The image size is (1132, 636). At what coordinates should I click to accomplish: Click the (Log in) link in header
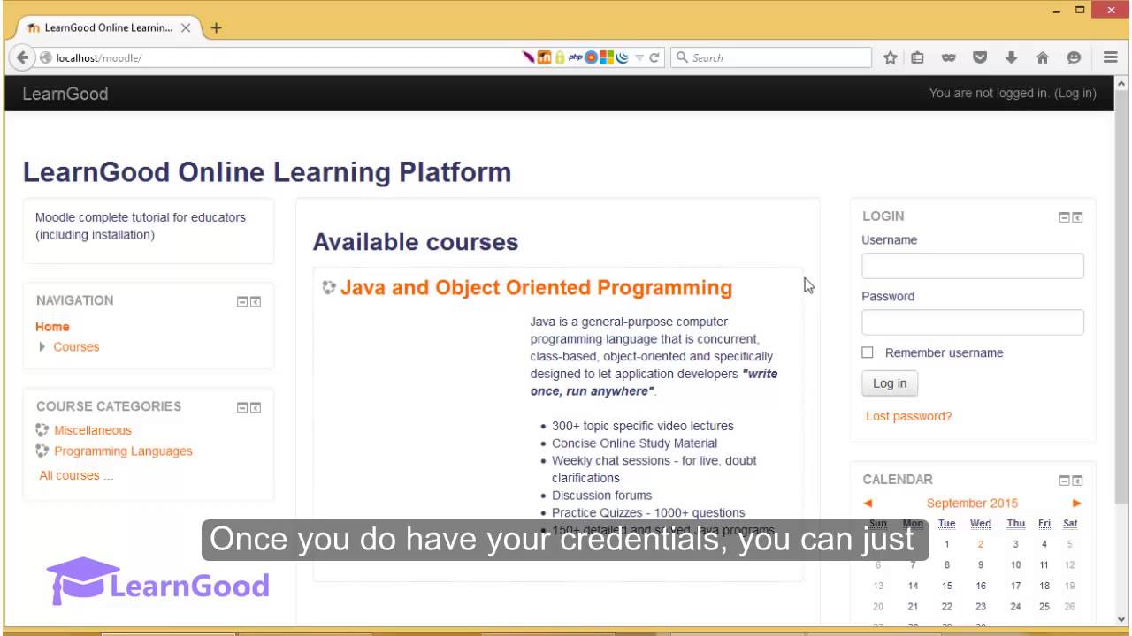click(x=1075, y=93)
